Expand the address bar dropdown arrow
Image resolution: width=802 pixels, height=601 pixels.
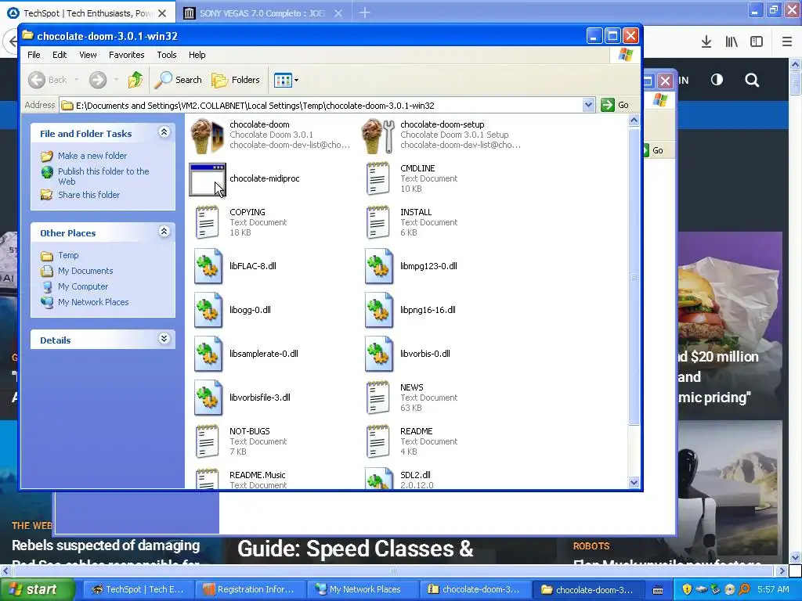(x=588, y=105)
